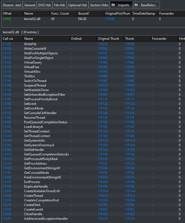The height and width of the screenshot is (223, 185).
Task: Follow Call via address C51B0
Action: 7,145
